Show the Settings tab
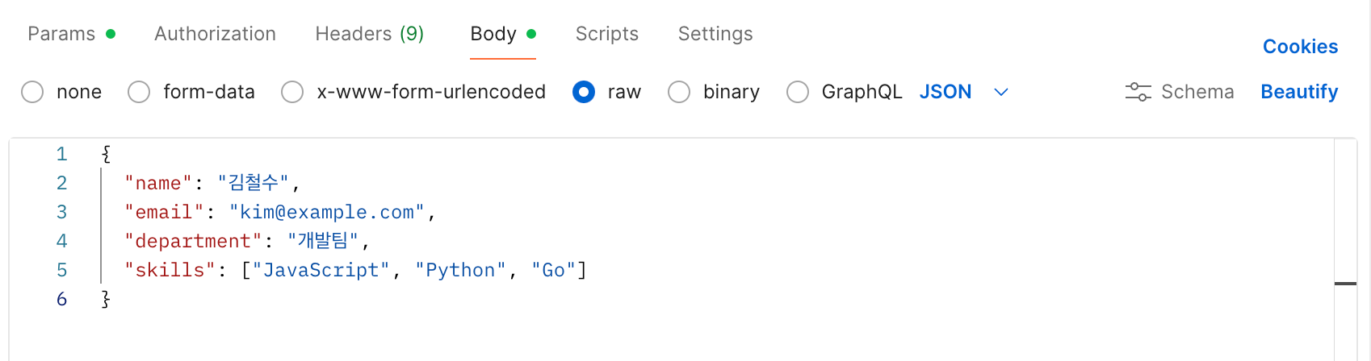The image size is (1371, 361). pos(715,34)
